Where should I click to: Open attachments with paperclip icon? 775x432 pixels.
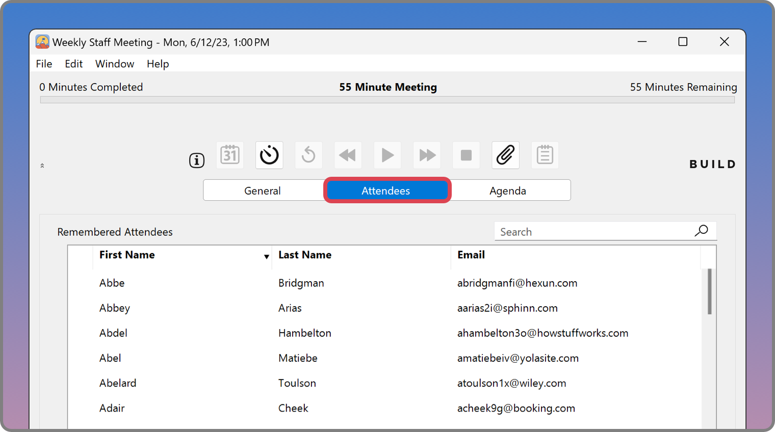505,155
